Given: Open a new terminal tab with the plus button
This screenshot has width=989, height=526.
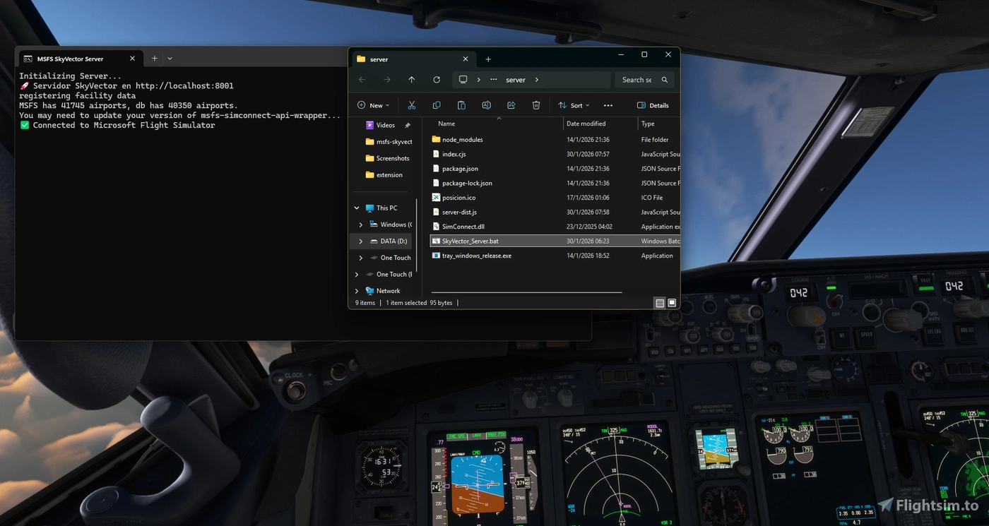Looking at the screenshot, I should point(154,59).
